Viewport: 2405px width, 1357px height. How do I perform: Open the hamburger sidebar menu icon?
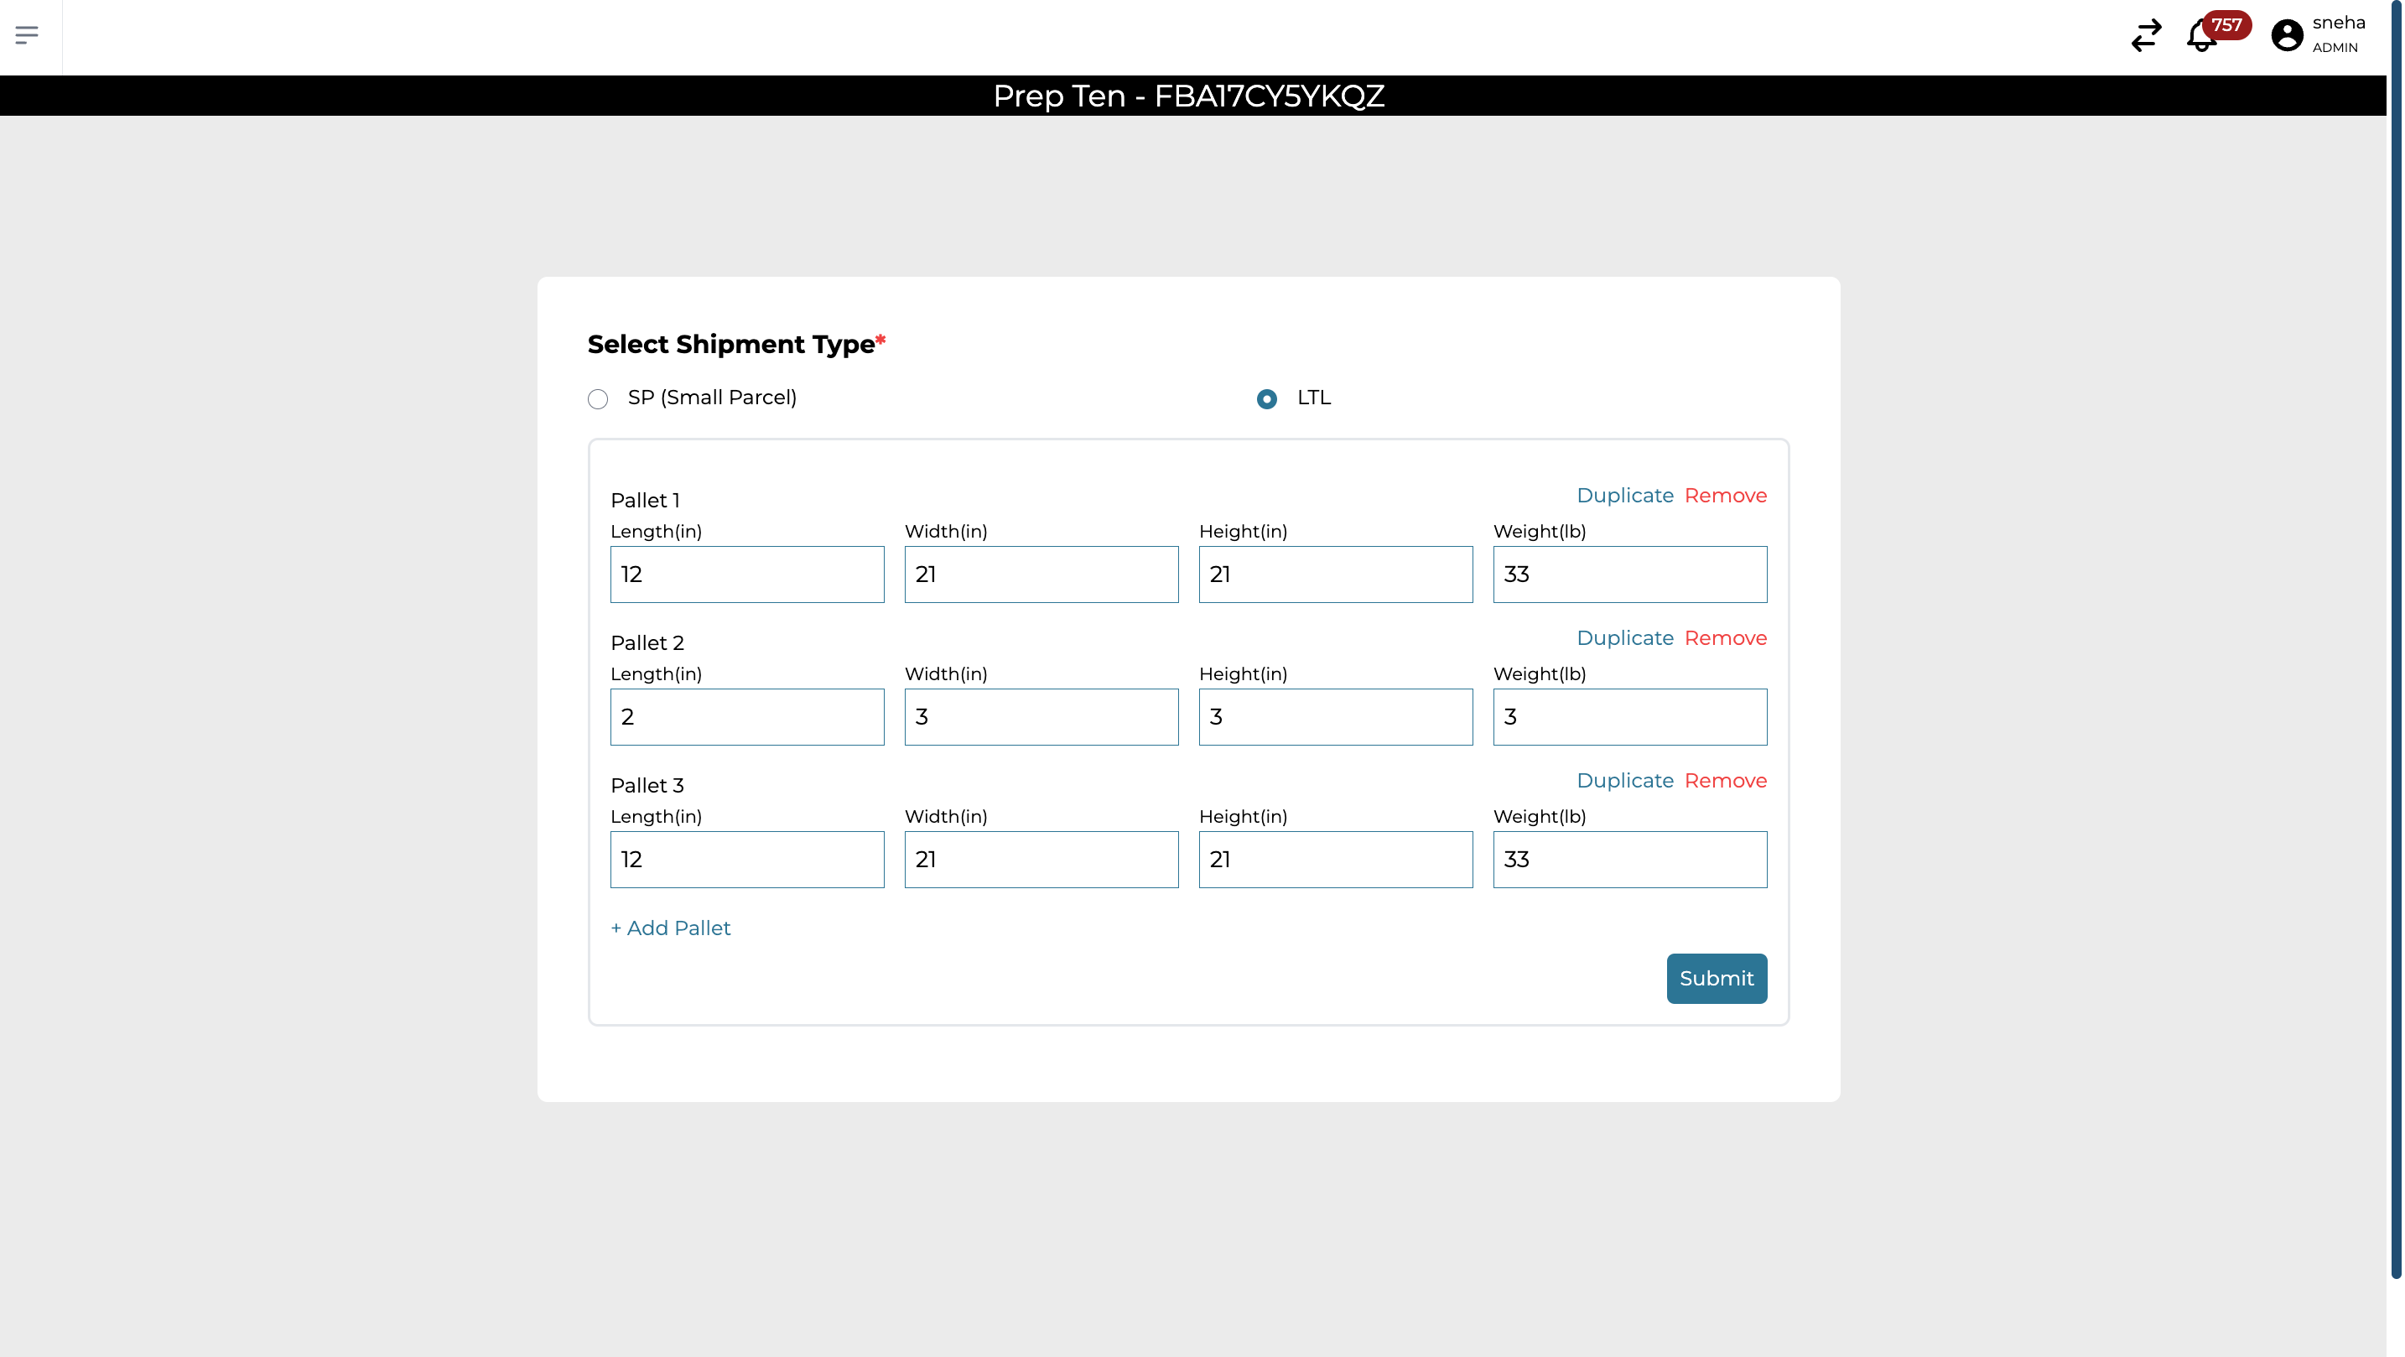click(x=27, y=35)
